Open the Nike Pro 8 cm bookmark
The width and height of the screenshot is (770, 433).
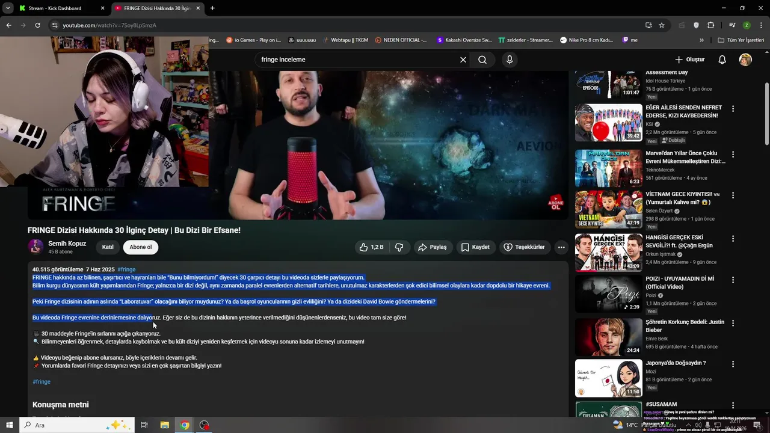coord(587,40)
